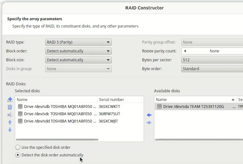Click the sort arrow in available disks header

click(x=233, y=100)
